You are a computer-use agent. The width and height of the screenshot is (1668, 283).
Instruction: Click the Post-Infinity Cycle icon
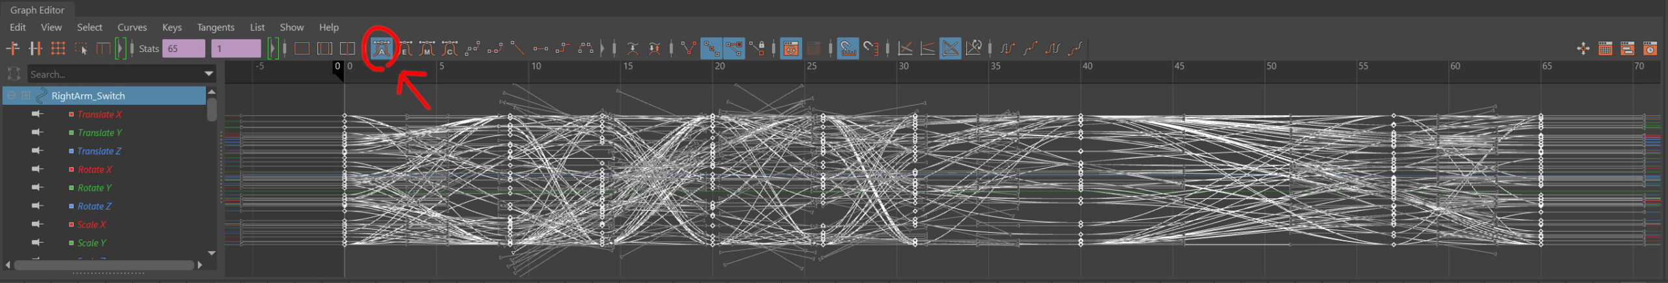click(1053, 48)
